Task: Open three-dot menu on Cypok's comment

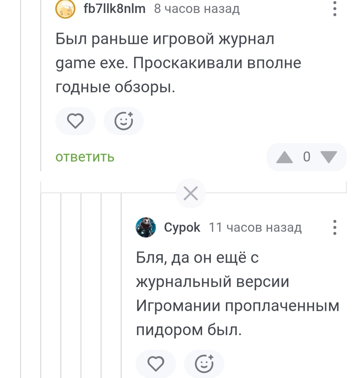Action: (x=335, y=227)
